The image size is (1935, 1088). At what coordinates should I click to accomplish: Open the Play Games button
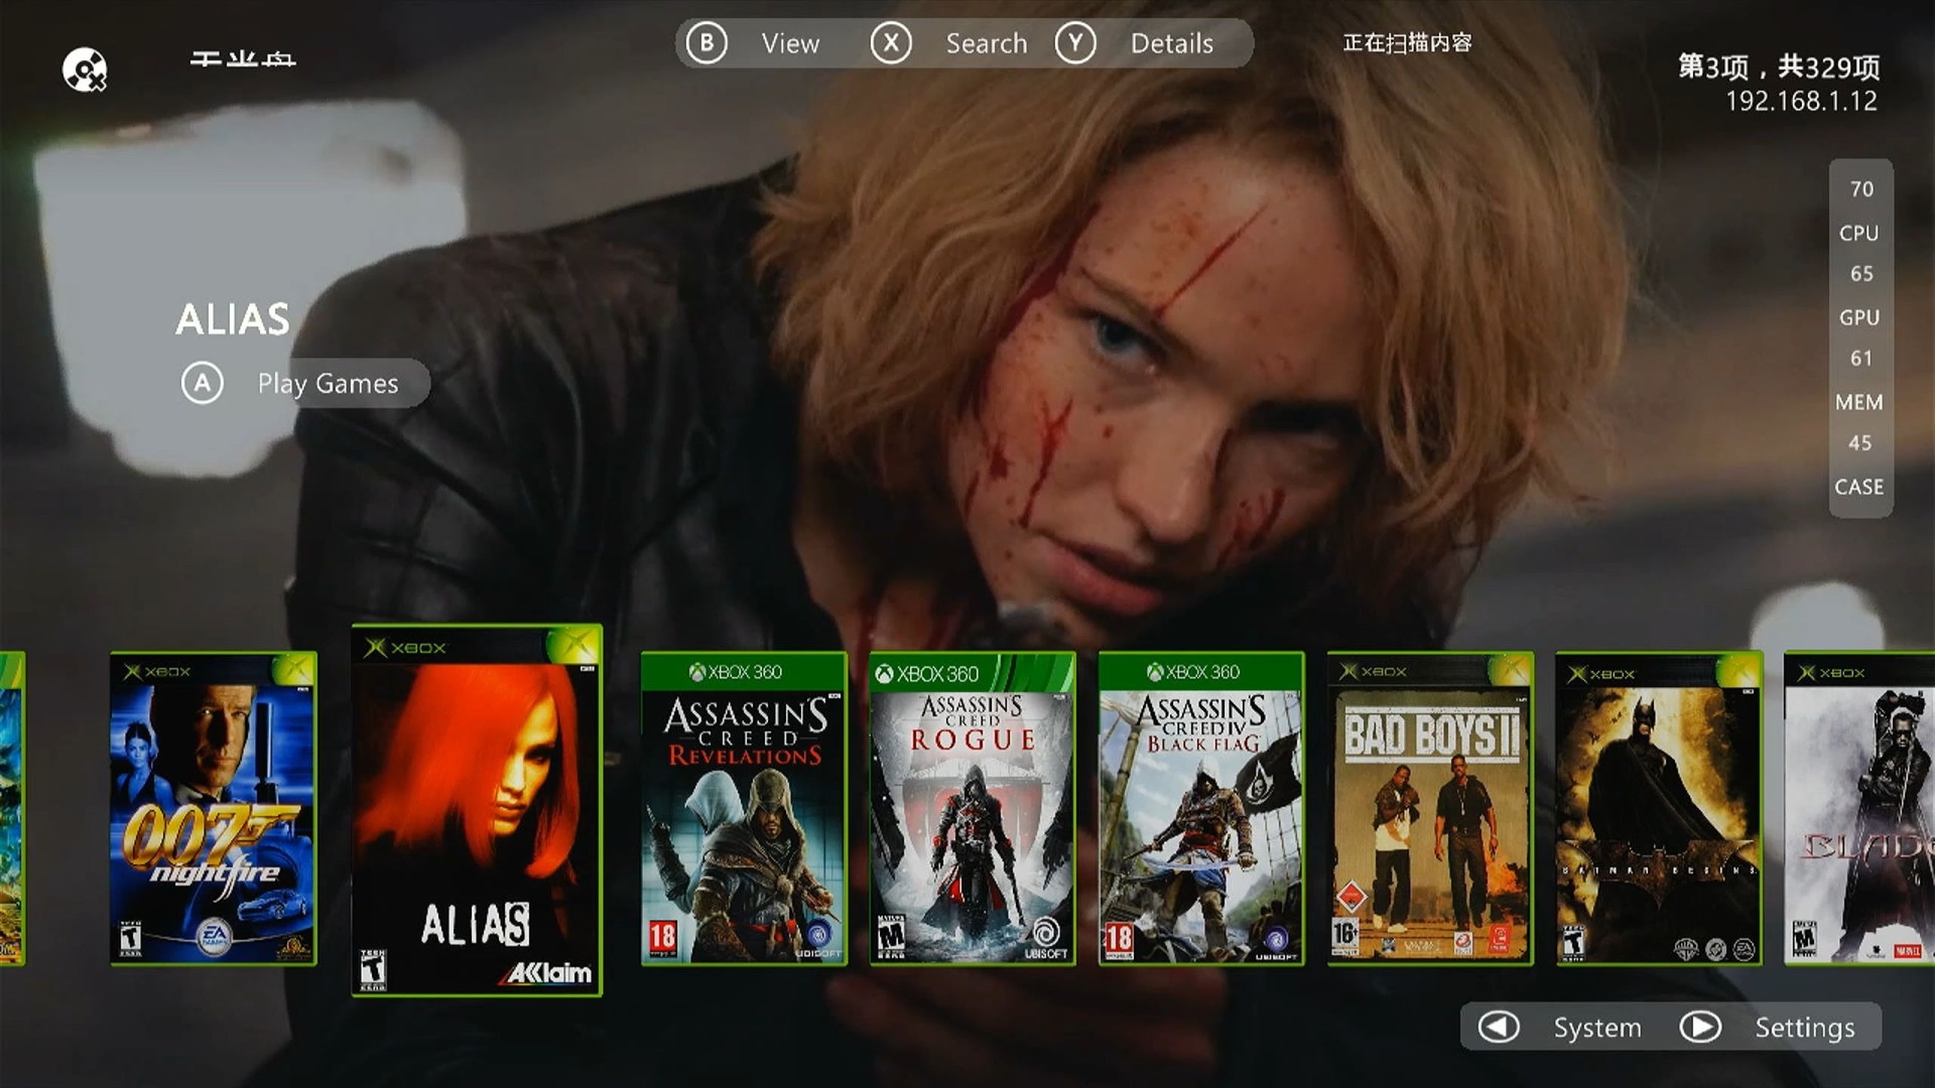coord(327,383)
